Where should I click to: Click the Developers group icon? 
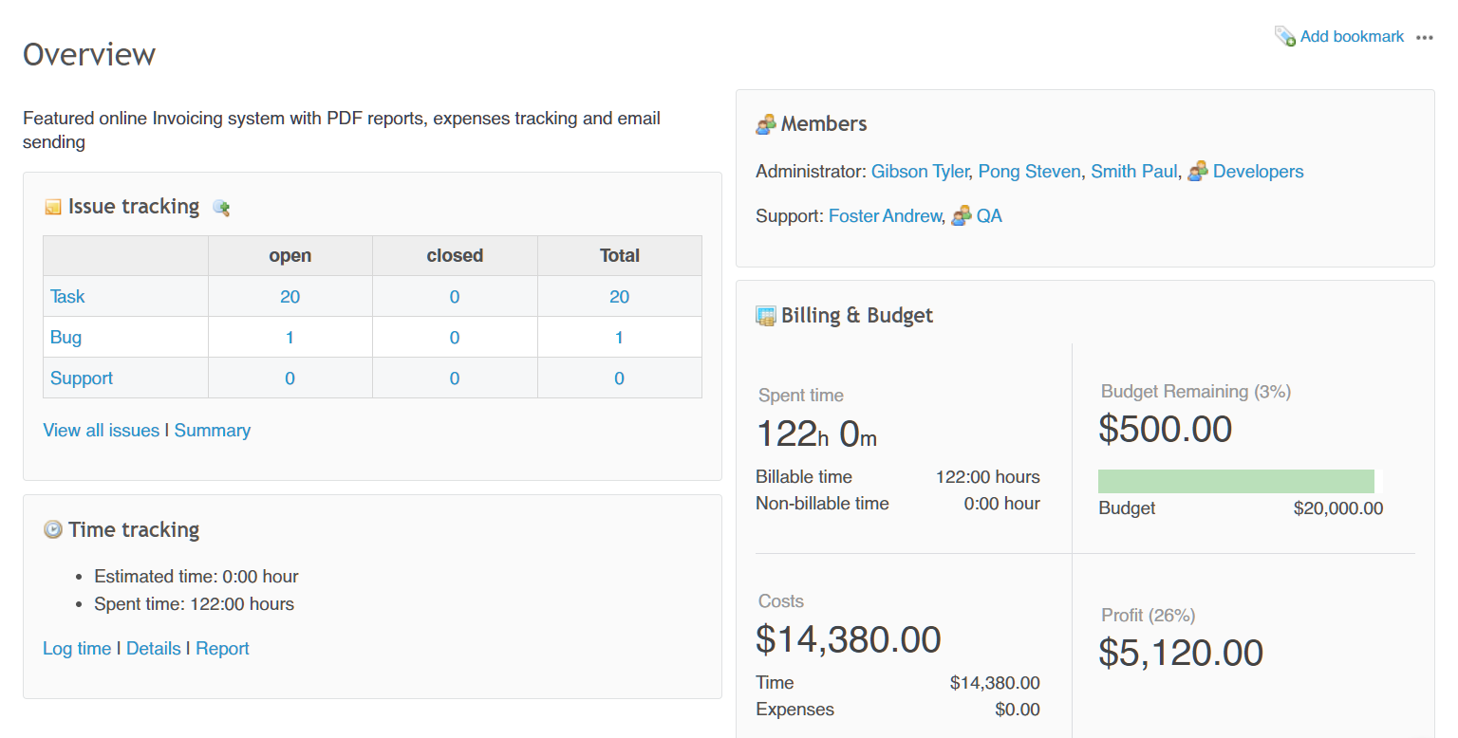pos(1198,172)
